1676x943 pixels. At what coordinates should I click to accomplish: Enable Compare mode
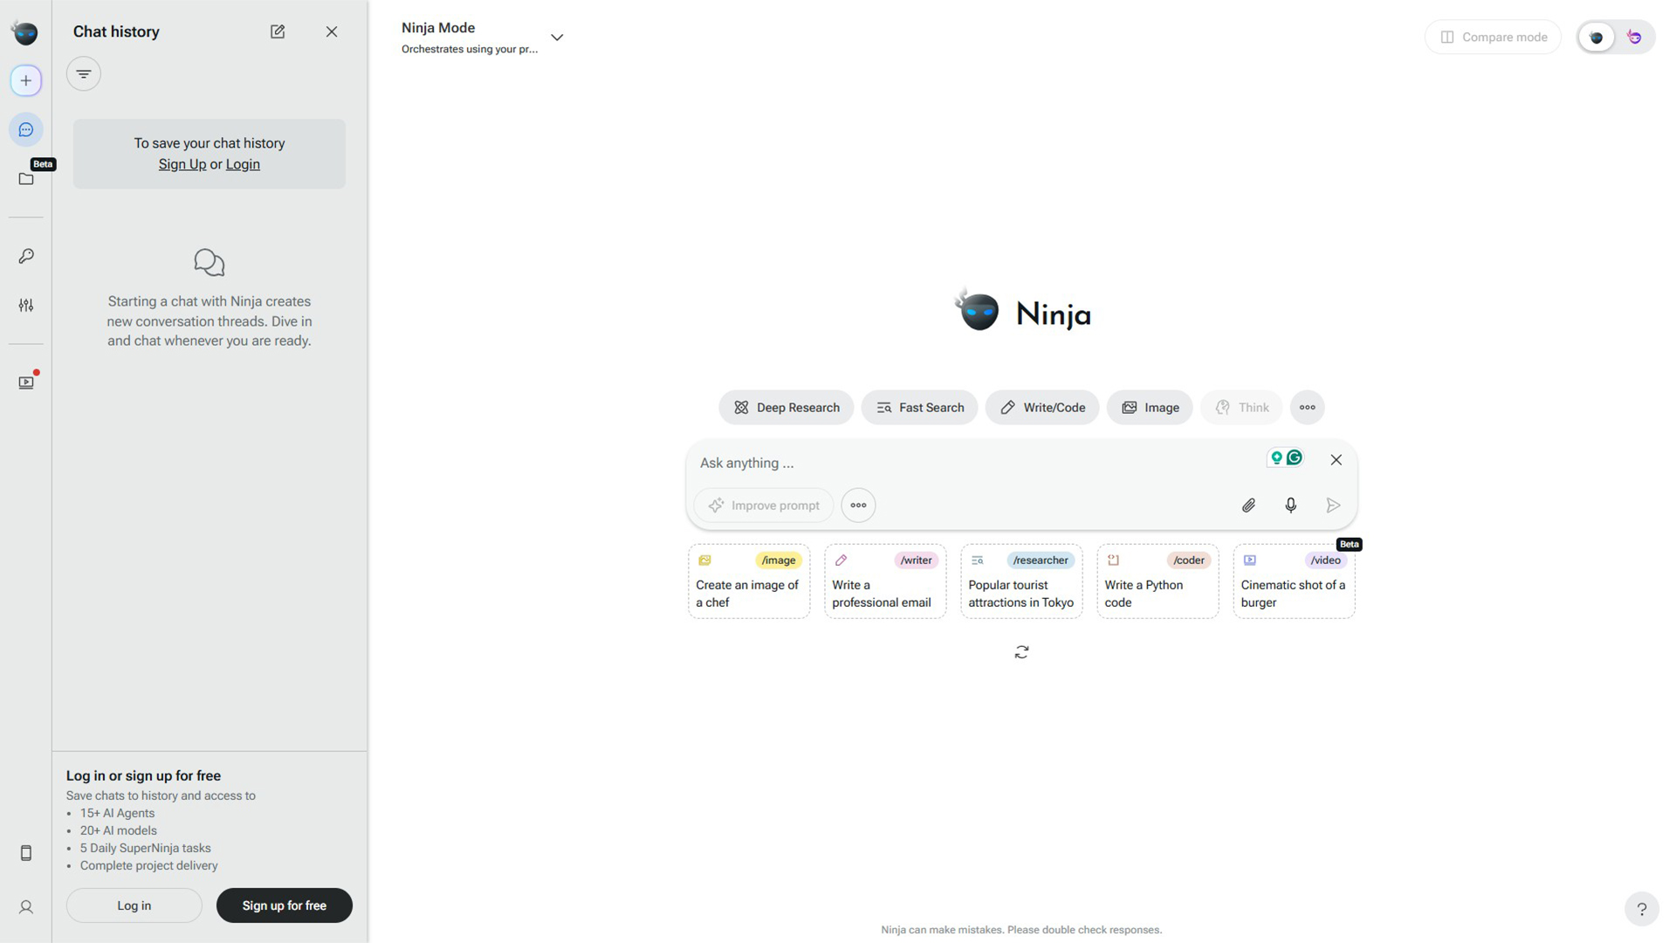click(1493, 38)
